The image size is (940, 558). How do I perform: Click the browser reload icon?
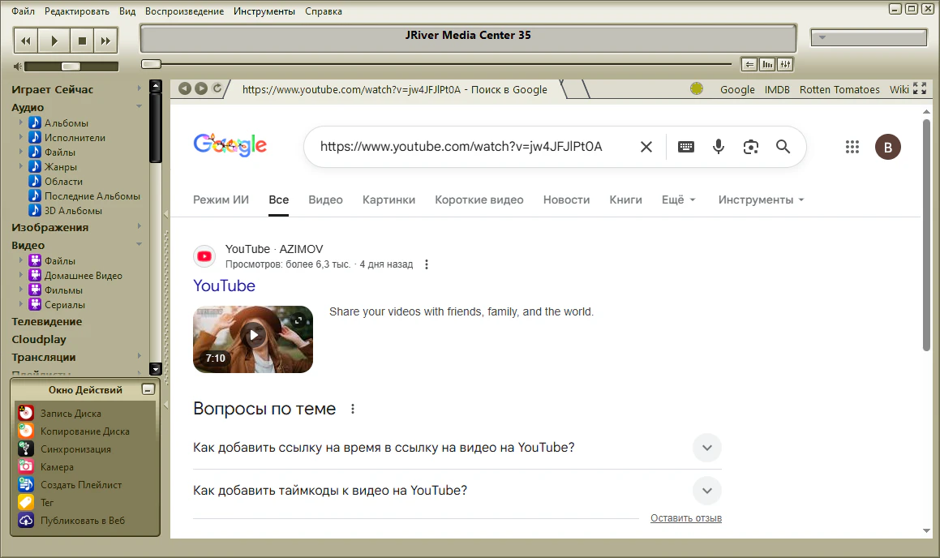pos(217,89)
